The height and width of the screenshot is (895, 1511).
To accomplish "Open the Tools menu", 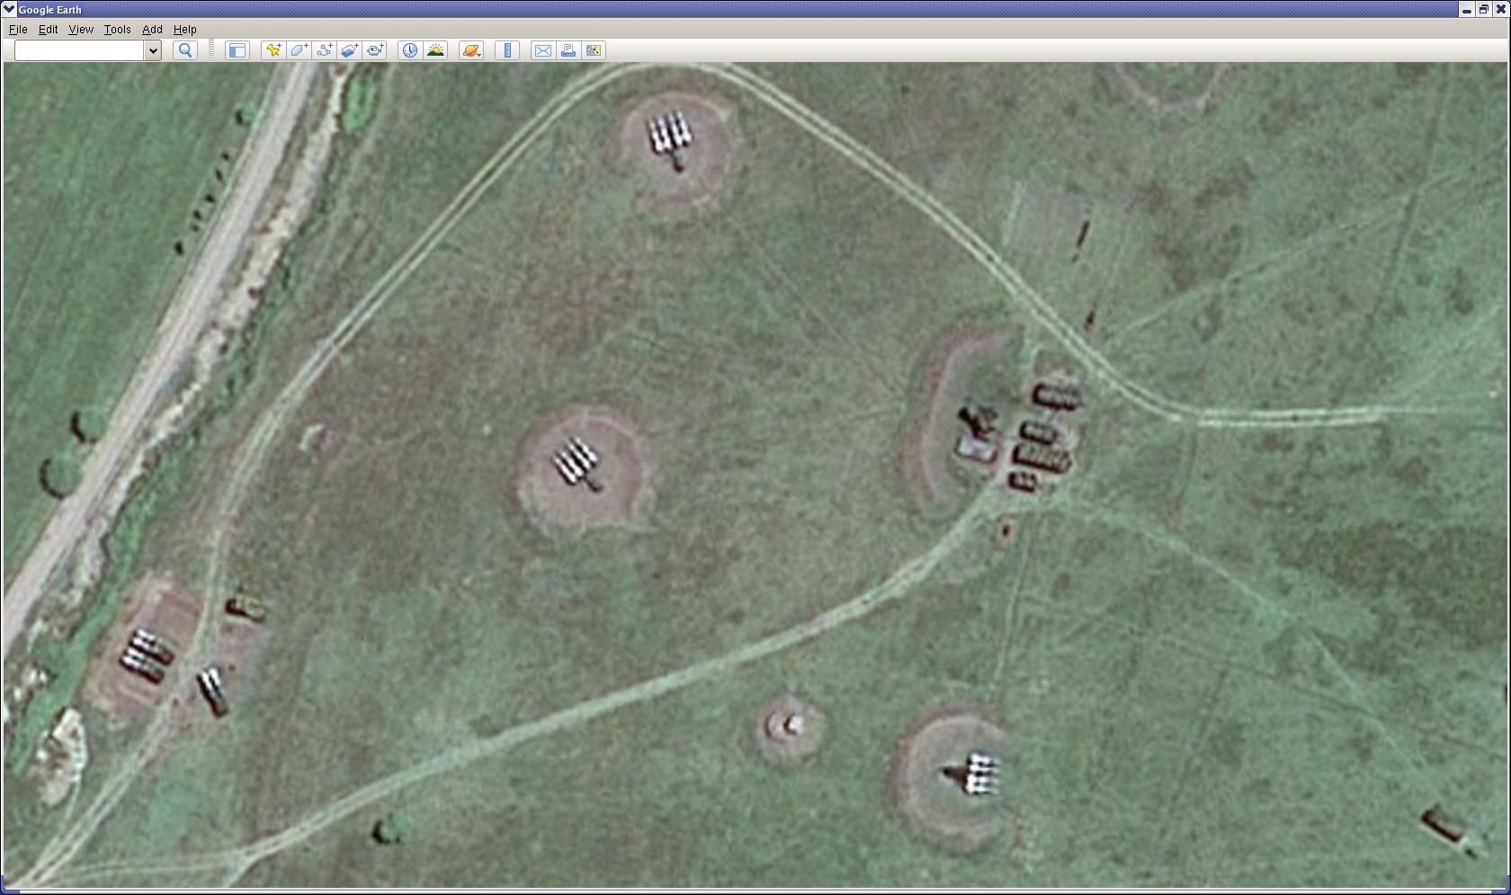I will click(x=117, y=29).
